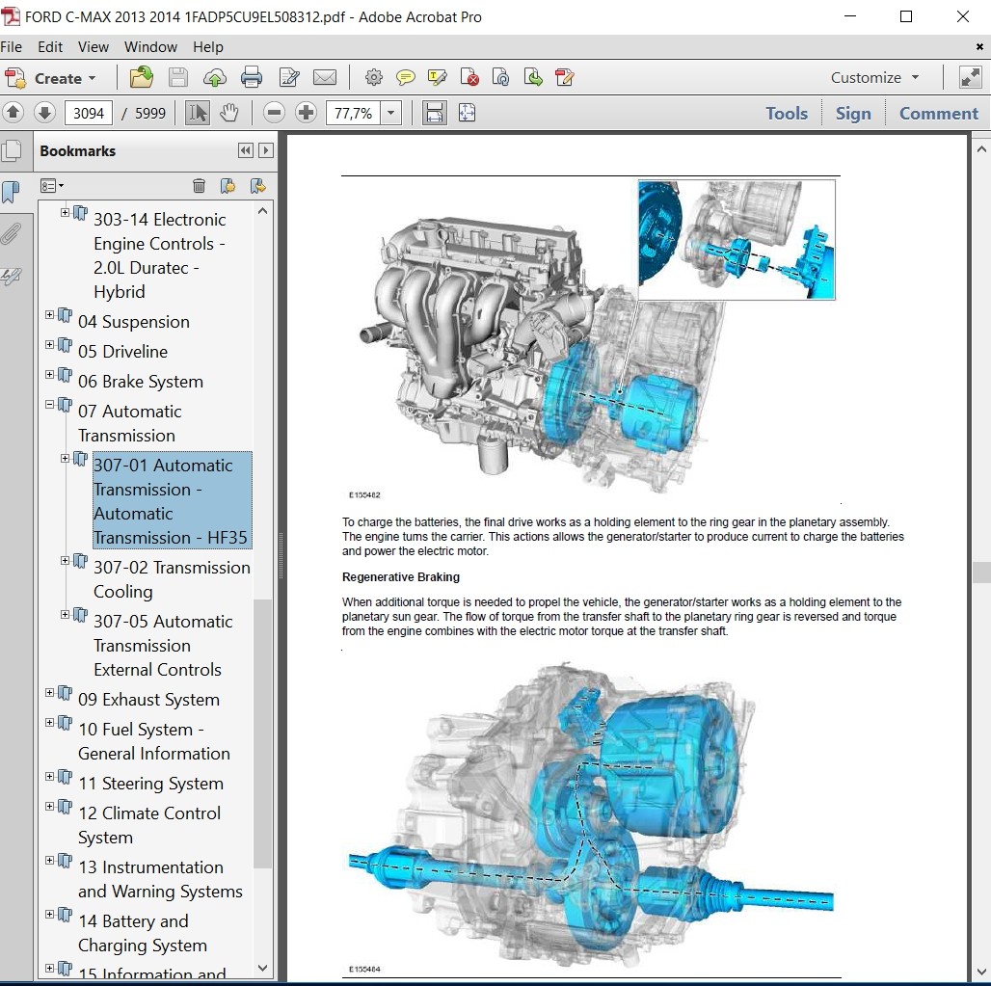Open 12 Climate Control System bookmark

pos(149,825)
